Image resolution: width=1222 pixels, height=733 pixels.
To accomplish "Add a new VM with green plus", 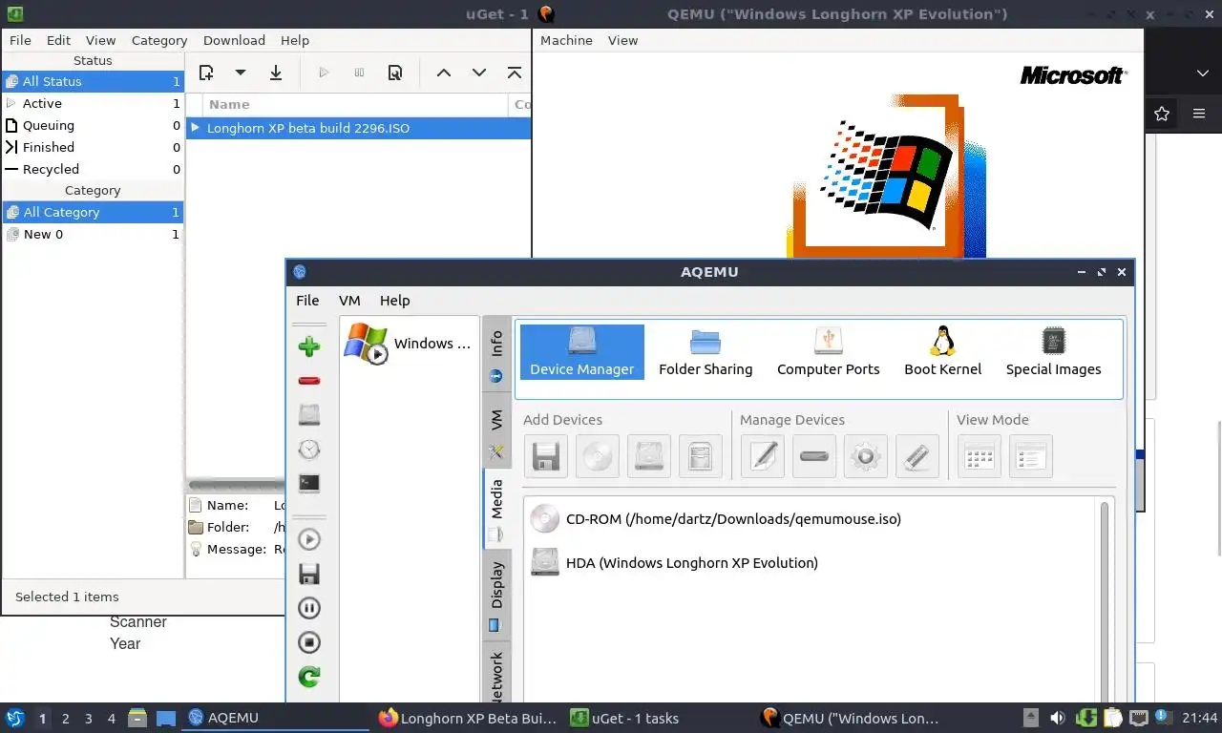I will [308, 346].
